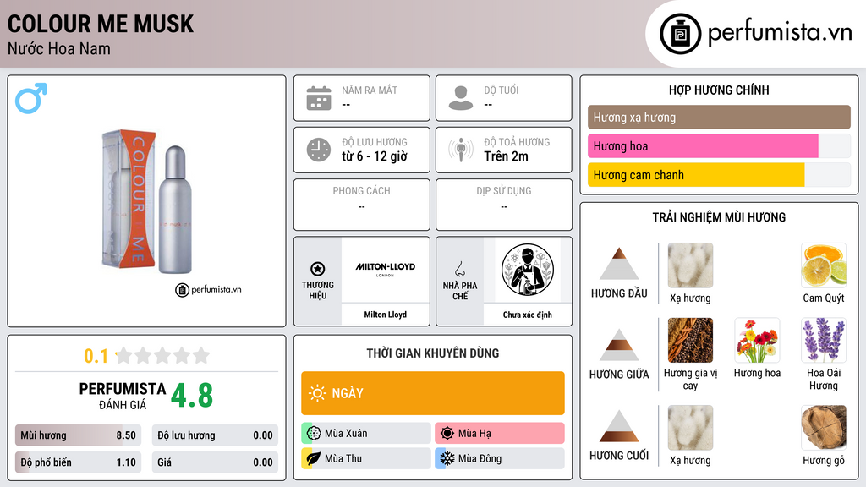Screen dimensions: 866x487
Task: Select the Xạ hương top note image
Action: 690,265
